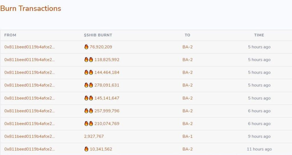This screenshot has height=155, width=292.
Task: Click the flame icon beside 10,341,562
Action: coord(86,149)
